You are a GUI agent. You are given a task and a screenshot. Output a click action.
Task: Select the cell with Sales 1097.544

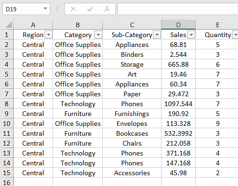point(178,104)
